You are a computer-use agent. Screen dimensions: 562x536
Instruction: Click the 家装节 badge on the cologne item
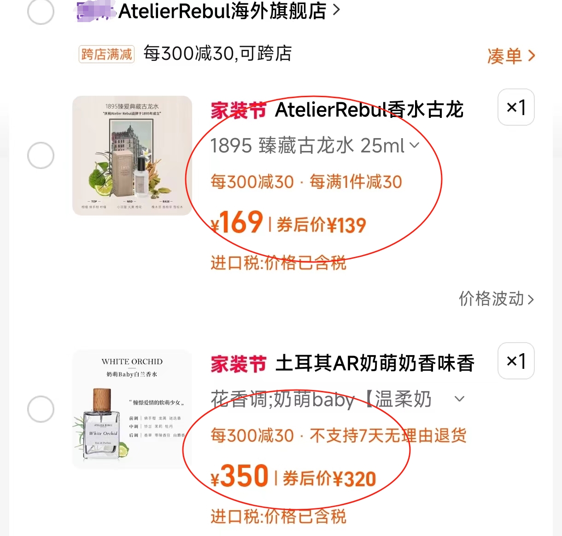click(x=239, y=111)
